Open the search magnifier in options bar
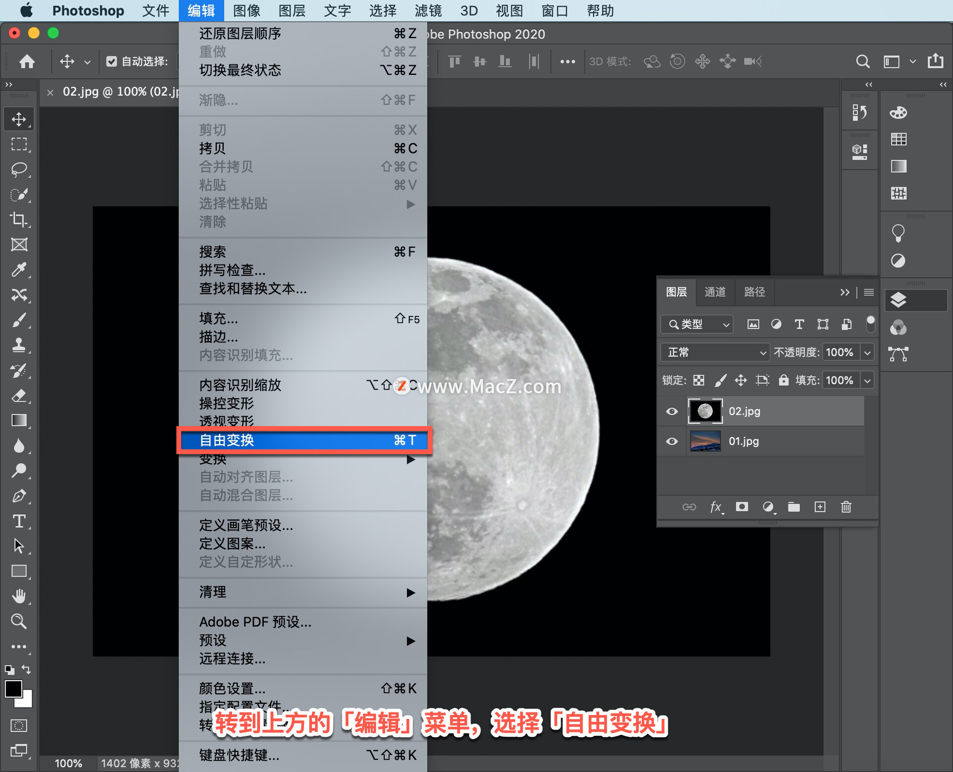 coord(863,62)
